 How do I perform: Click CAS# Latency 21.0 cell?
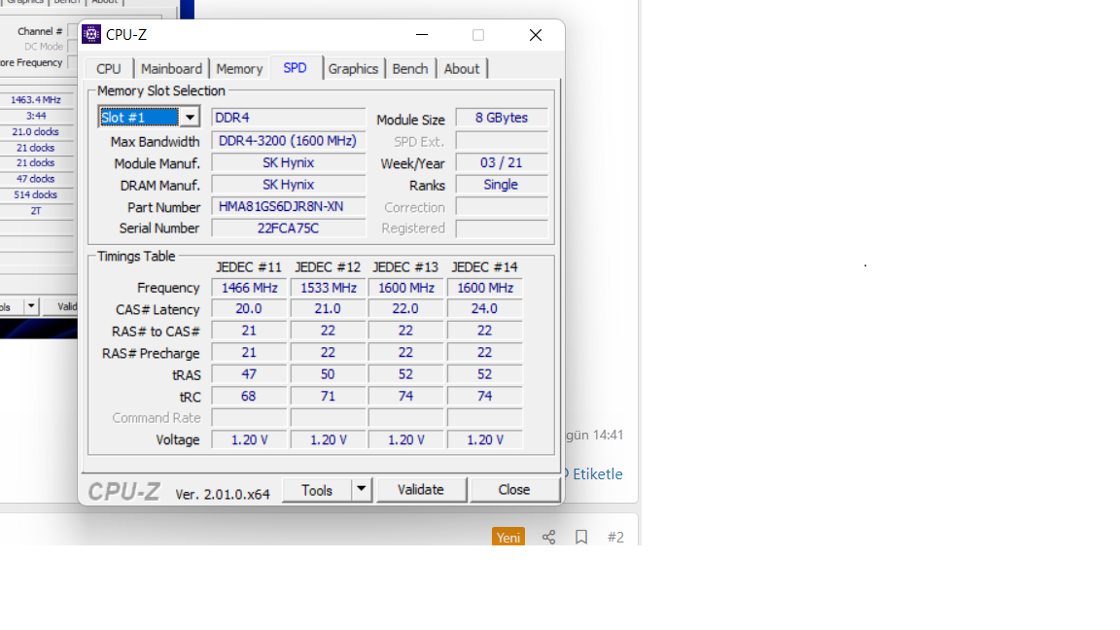coord(328,308)
